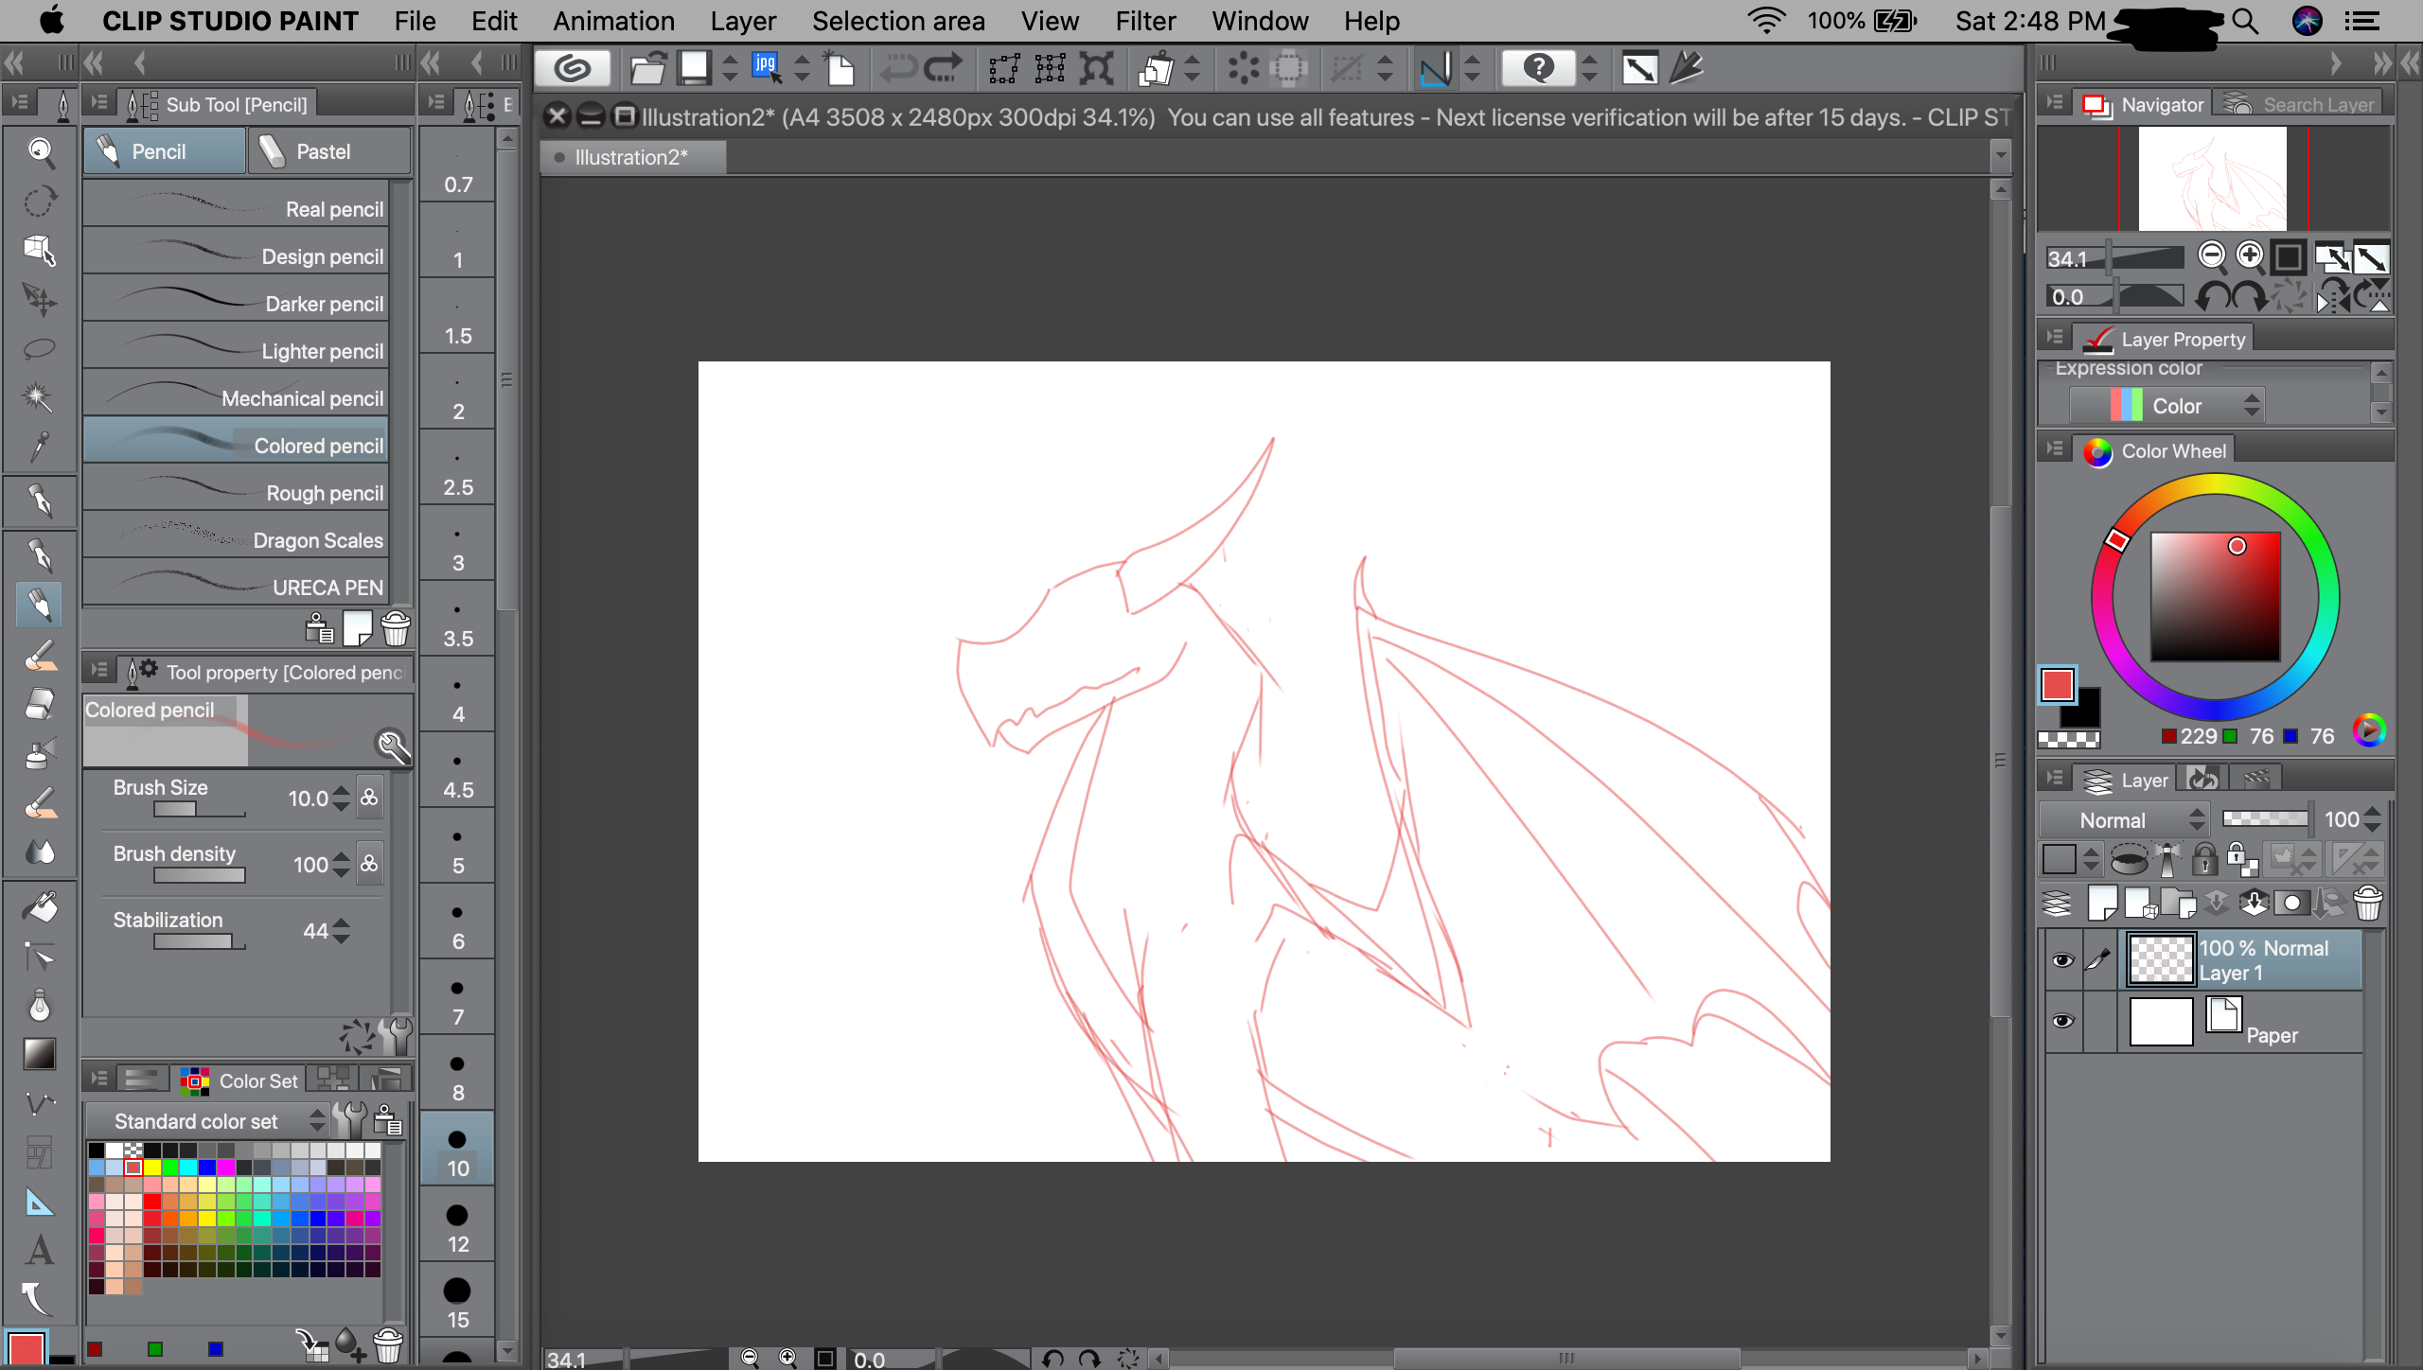
Task: Select the Eraser tool in the toolbar
Action: 40,702
